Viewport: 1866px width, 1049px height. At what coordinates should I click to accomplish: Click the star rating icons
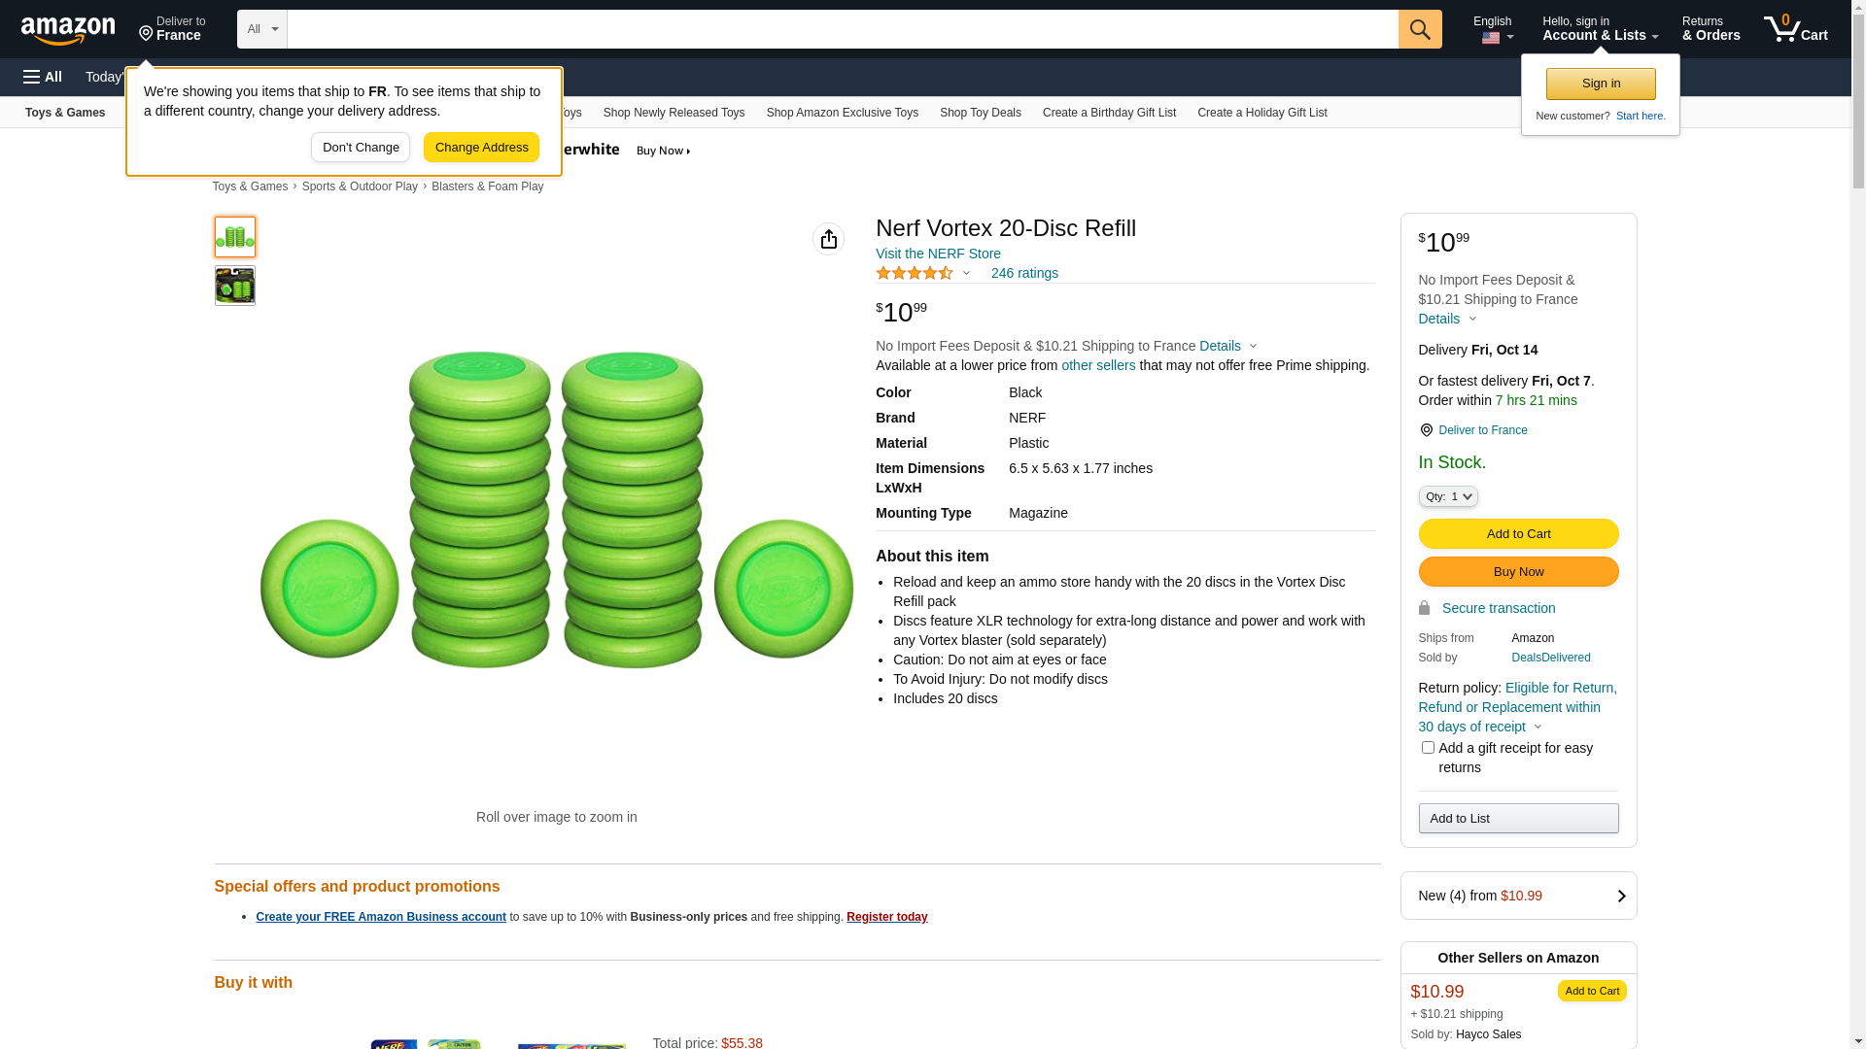[914, 274]
